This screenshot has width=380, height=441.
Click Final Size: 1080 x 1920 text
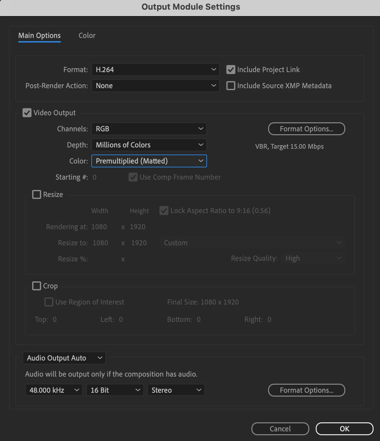(x=203, y=302)
